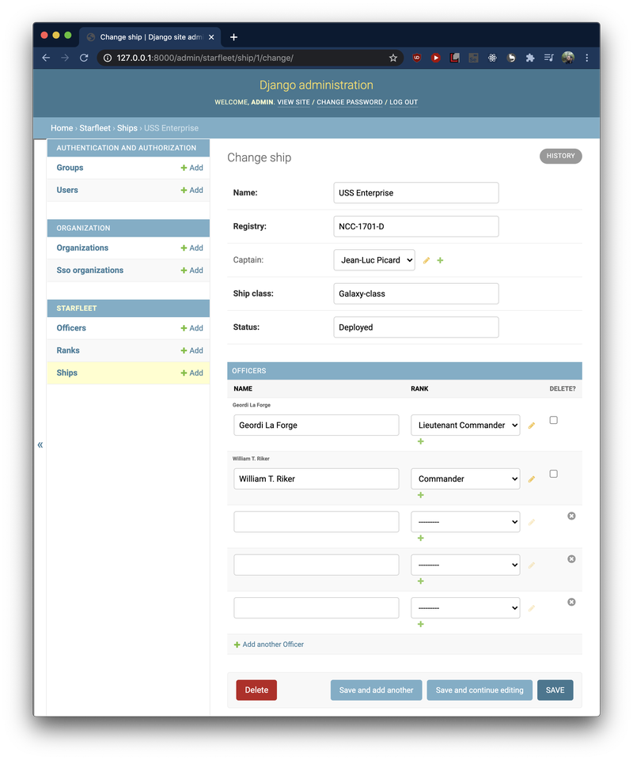Viewport: 633px width, 760px height.
Task: Open the uBlock Origin extension icon
Action: coord(417,58)
